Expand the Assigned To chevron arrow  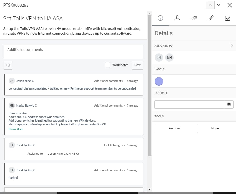coord(232,46)
